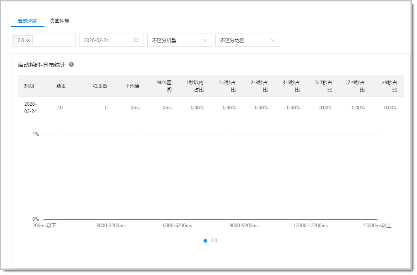
Task: Click the >9秒占比 column header
Action: pos(389,86)
